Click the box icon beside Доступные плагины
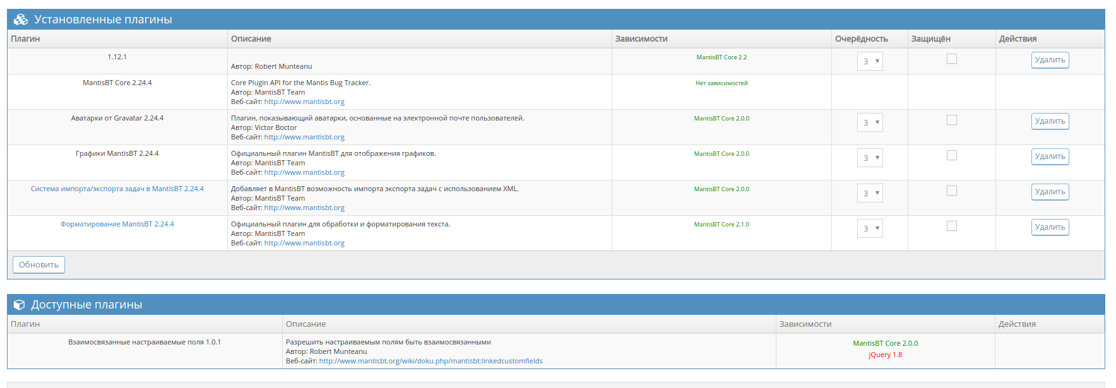This screenshot has height=388, width=1116. 20,305
